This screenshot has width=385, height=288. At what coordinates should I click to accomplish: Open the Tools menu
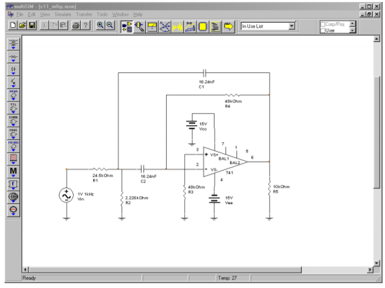pos(102,14)
